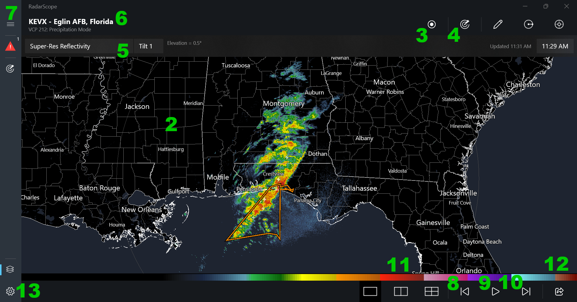
Task: Click the top toolbar radar target icon
Action: (465, 24)
